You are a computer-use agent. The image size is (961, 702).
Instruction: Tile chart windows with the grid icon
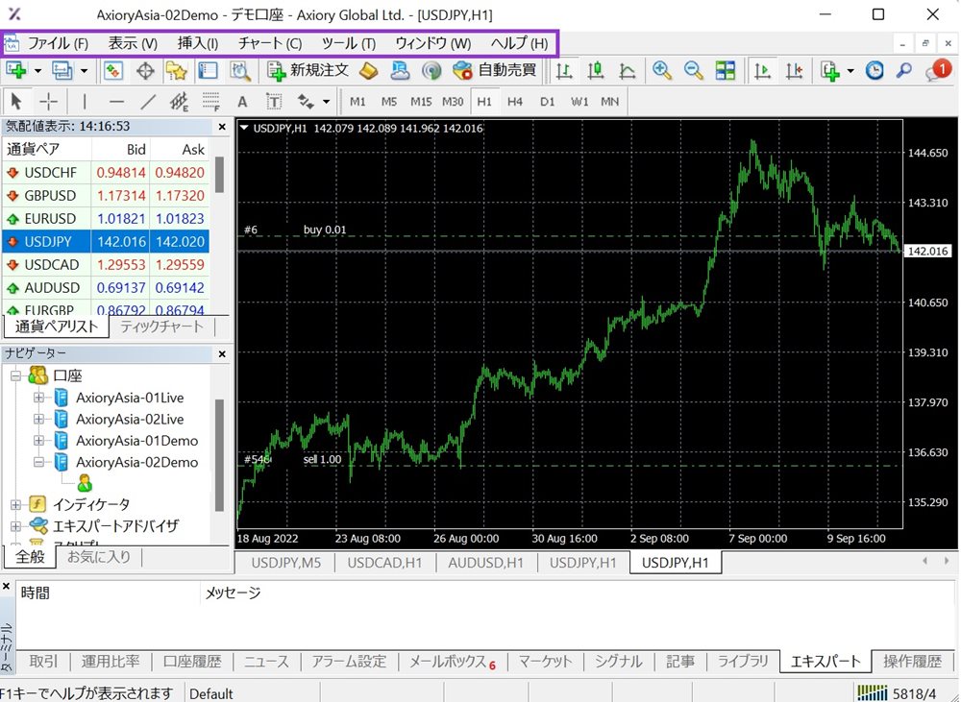[725, 70]
